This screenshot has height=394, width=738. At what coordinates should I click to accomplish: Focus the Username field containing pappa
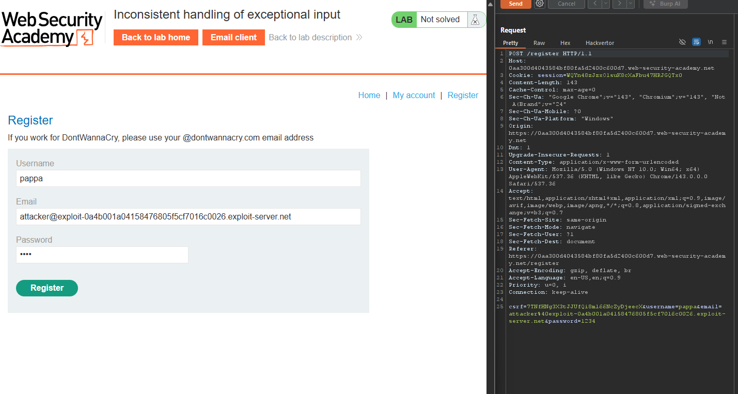pyautogui.click(x=189, y=179)
